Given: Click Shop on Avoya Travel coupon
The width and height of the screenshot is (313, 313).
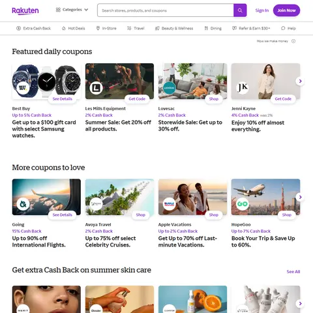Looking at the screenshot, I should tap(141, 215).
